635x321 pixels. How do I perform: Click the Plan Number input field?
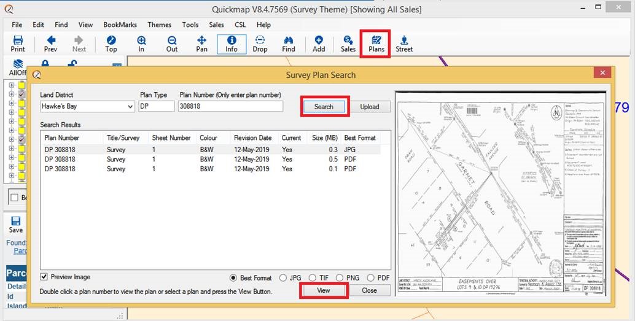click(x=231, y=106)
